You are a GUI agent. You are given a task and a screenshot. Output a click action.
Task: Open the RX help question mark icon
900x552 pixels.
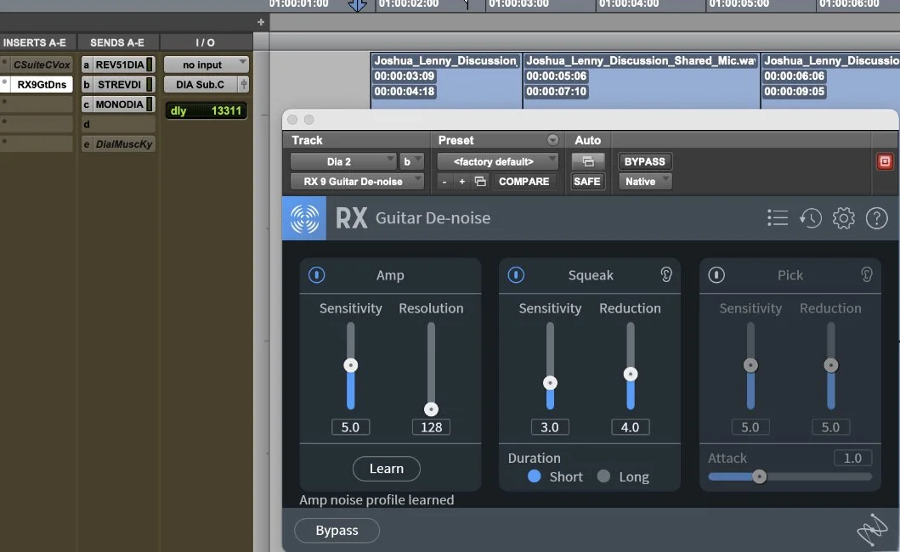coord(876,218)
